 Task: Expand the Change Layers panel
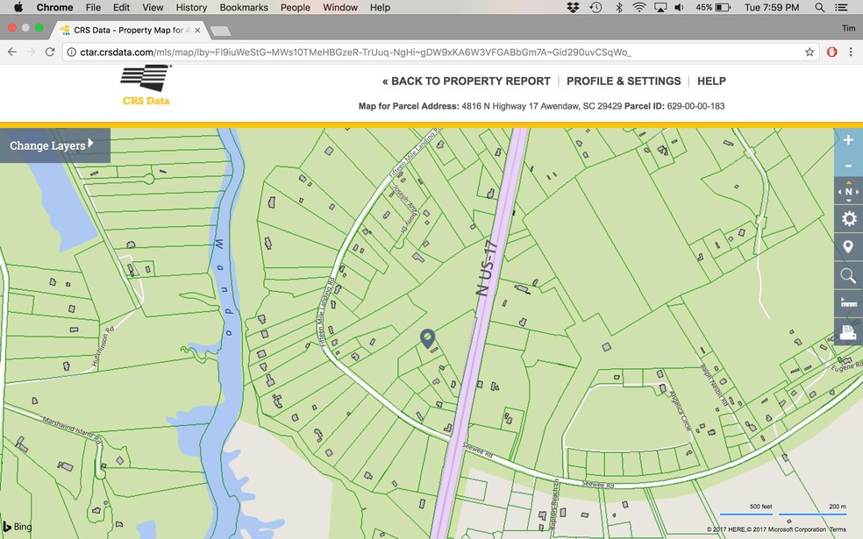(x=54, y=145)
